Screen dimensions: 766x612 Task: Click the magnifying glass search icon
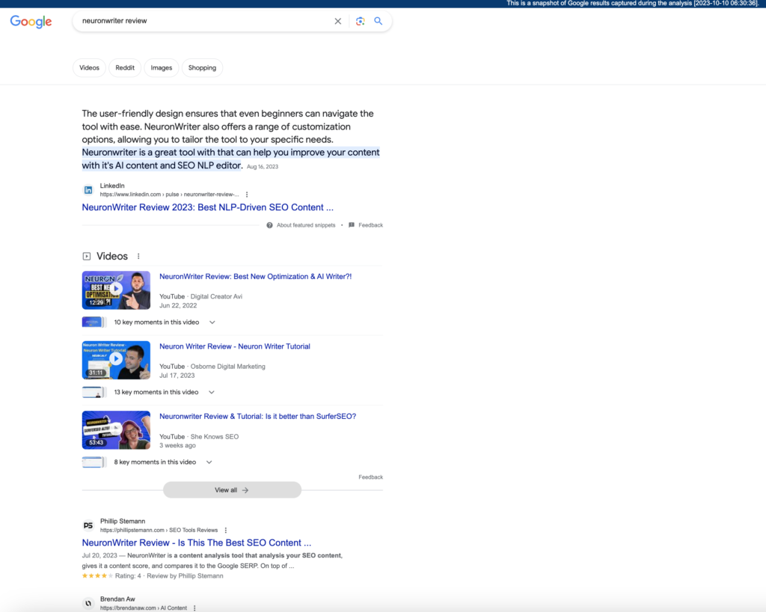pos(378,21)
